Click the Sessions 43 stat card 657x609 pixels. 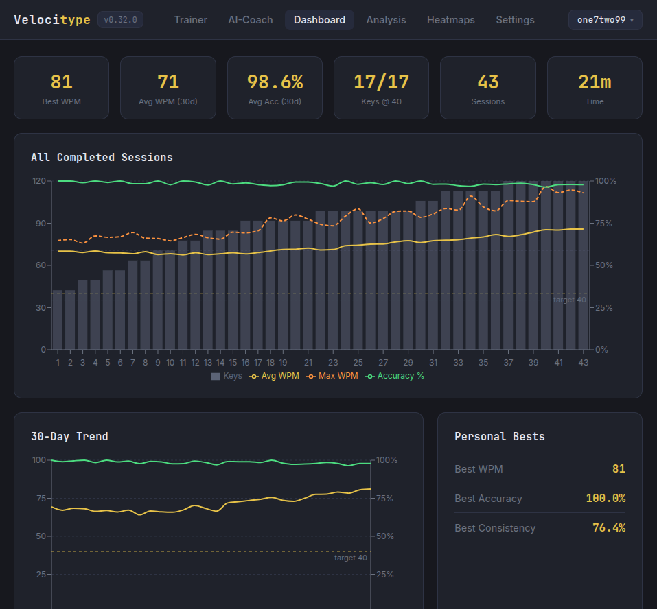click(488, 88)
